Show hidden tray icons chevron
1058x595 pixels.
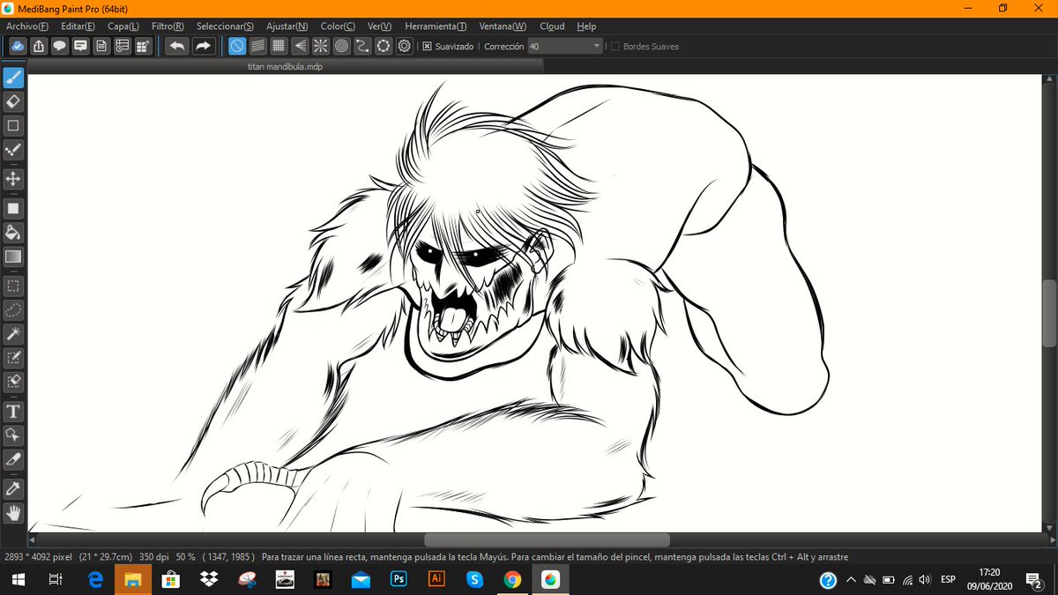pyautogui.click(x=851, y=580)
